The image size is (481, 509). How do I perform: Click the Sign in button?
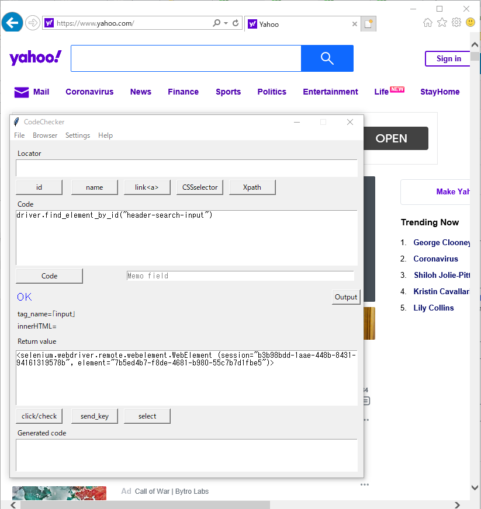[448, 59]
